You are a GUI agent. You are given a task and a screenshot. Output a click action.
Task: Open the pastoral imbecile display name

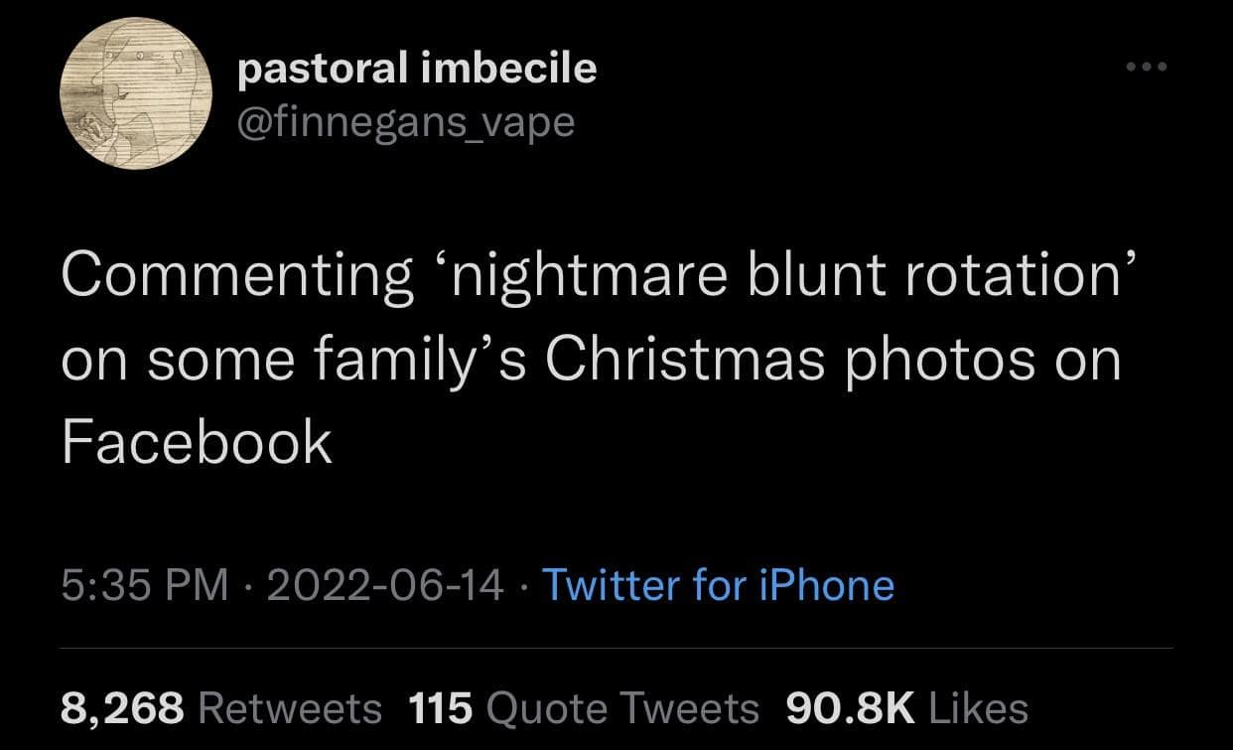pos(417,68)
